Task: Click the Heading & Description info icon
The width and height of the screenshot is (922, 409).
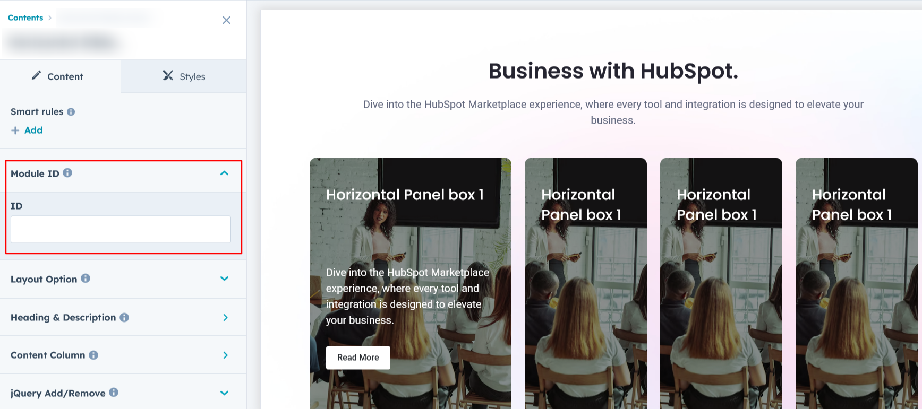Action: 124,317
